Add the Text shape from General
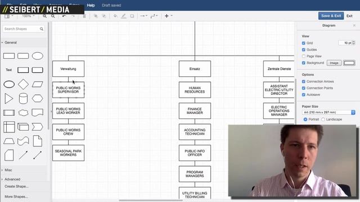The width and height of the screenshot is (360, 202). tap(9, 70)
